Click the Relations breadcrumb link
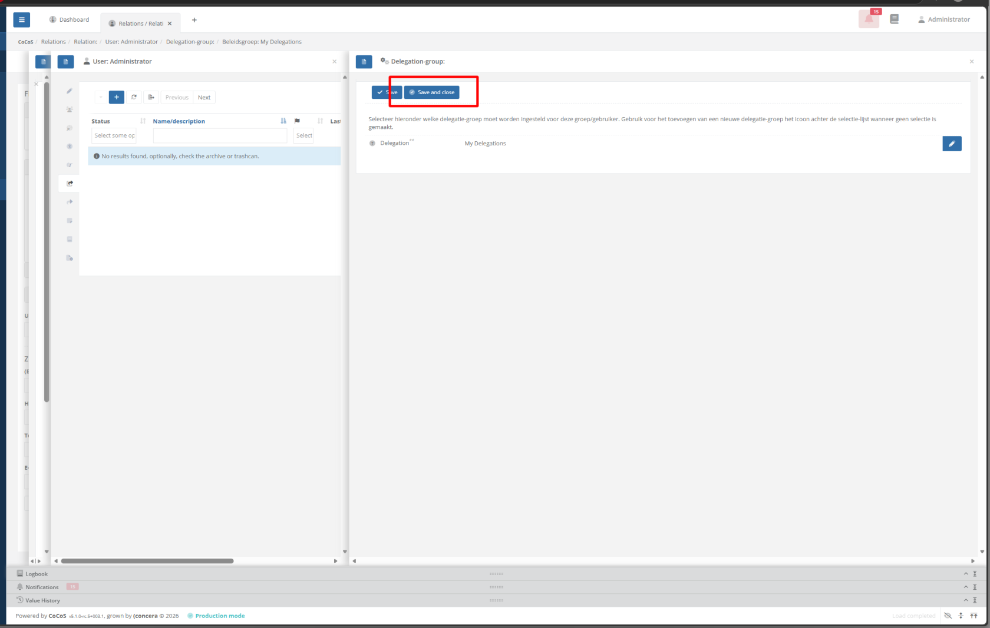990x628 pixels. pos(53,42)
